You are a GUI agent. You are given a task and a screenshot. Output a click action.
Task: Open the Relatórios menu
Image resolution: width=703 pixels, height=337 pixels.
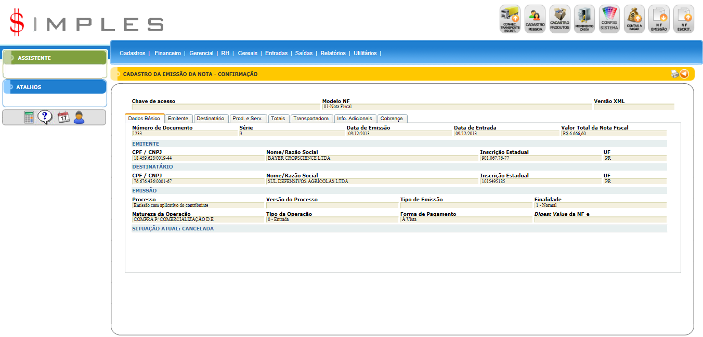point(333,53)
